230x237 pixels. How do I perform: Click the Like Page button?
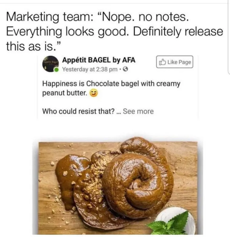coord(175,62)
